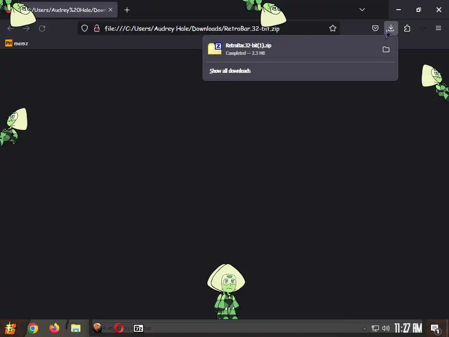Open Firefox from the taskbar
This screenshot has height=337, width=449.
tap(54, 328)
